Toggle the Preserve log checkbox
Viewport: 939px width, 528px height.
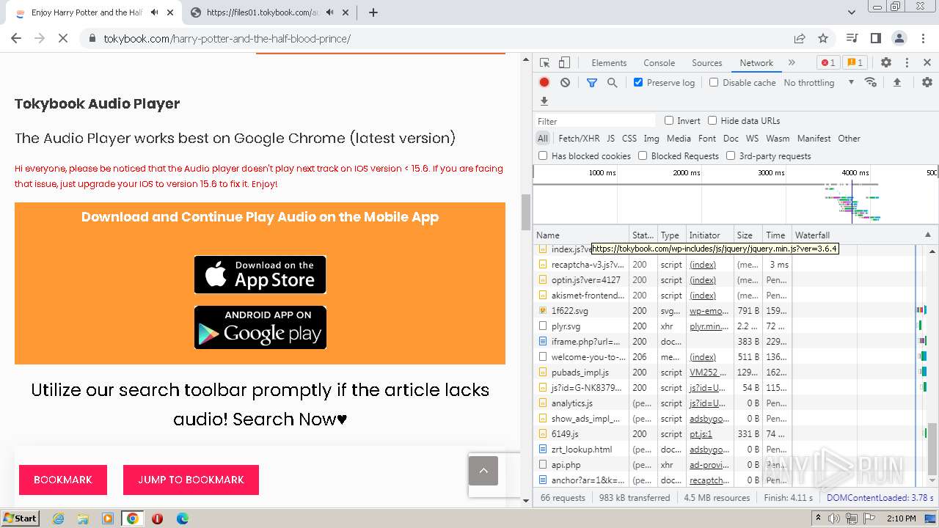coord(638,82)
